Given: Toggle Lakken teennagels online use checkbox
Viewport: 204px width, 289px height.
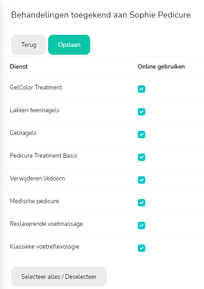Looking at the screenshot, I should [x=142, y=112].
